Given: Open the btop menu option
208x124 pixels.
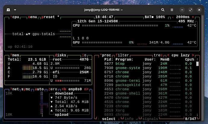Looking at the screenshot, I should (x=32, y=17).
